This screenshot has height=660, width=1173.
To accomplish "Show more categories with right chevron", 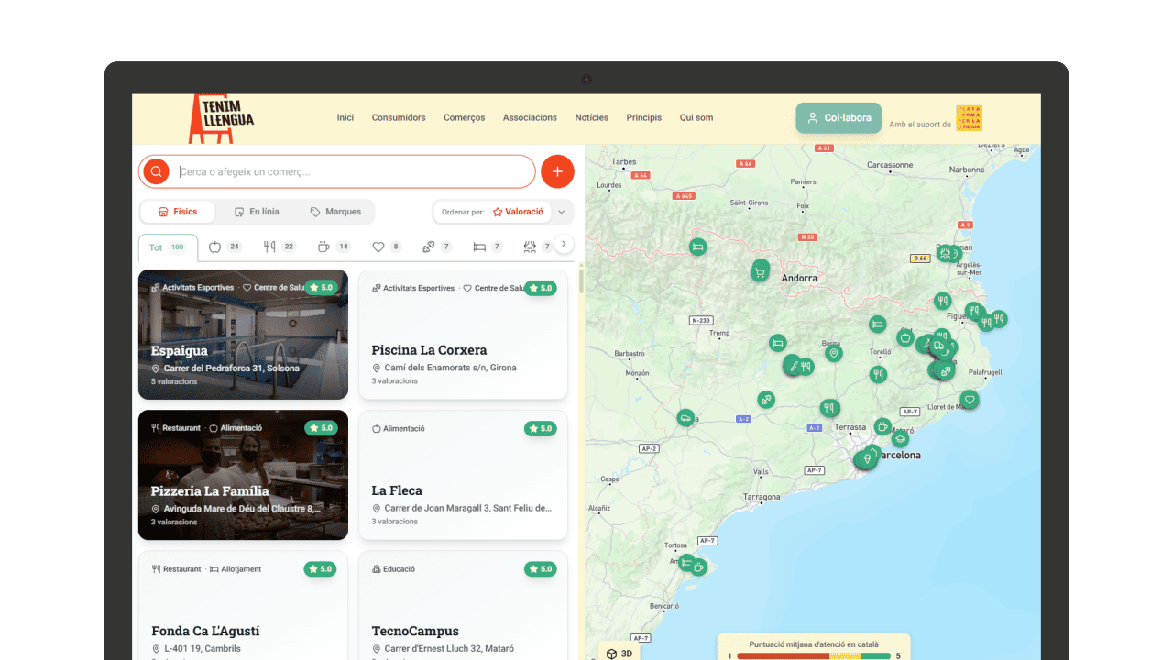I will [565, 244].
